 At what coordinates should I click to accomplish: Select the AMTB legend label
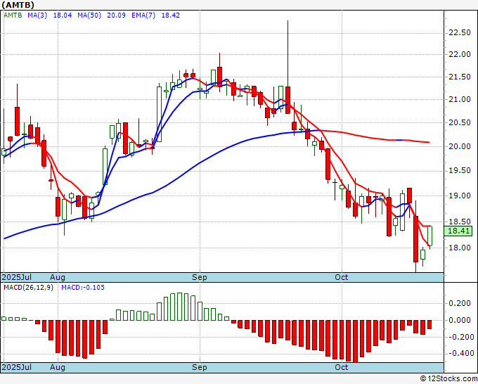13,15
